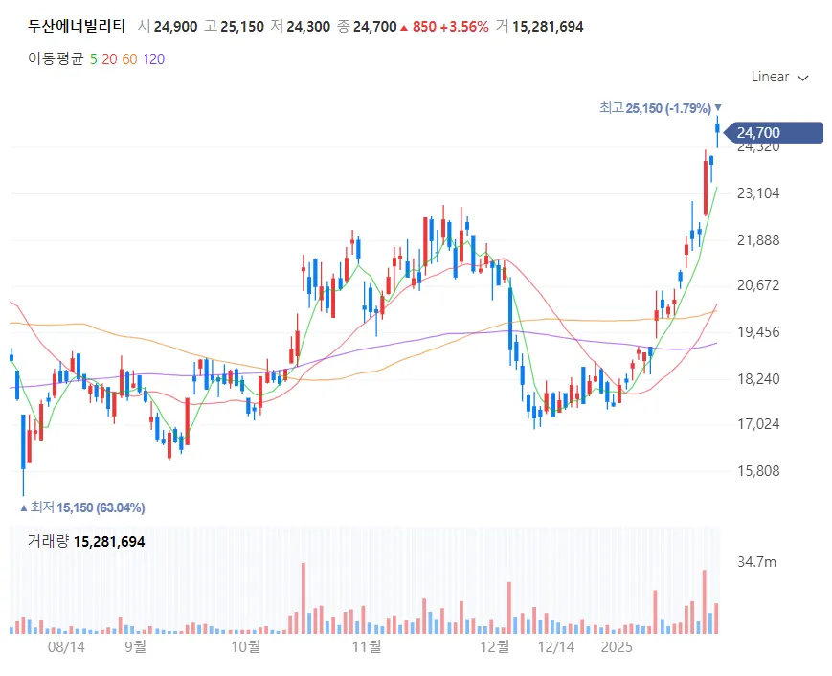Click the 최고 25,150 high marker
832x676 pixels.
point(660,108)
